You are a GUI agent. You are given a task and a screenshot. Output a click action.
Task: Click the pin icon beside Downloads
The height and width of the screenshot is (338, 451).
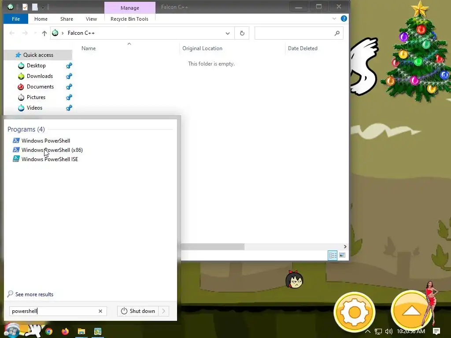(69, 76)
